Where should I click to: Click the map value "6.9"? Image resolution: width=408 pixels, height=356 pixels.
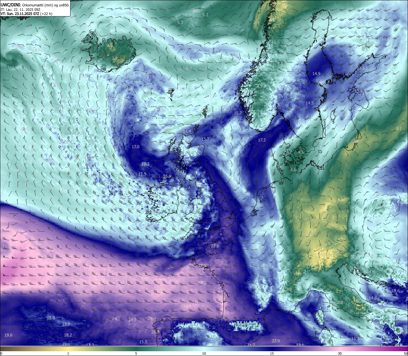pyautogui.click(x=189, y=68)
